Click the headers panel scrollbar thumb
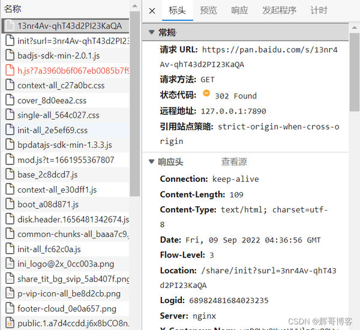This screenshot has height=330, width=360. (x=354, y=72)
